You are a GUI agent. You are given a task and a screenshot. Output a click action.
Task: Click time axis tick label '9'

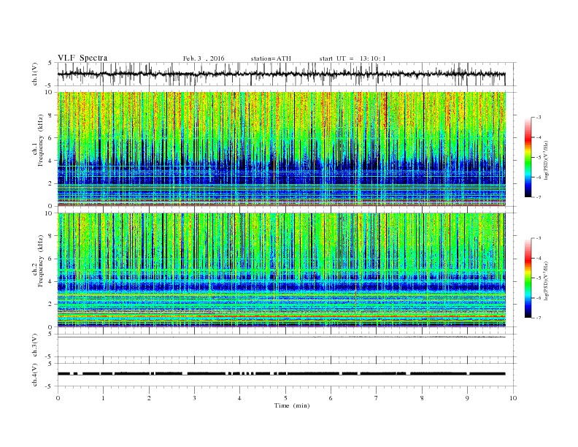tap(467, 398)
